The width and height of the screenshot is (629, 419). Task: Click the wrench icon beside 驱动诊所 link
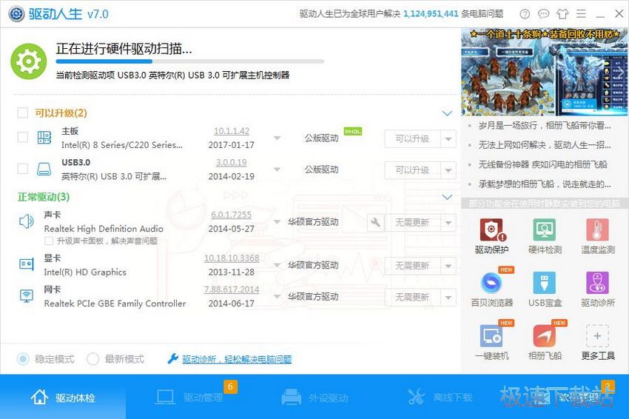(173, 358)
